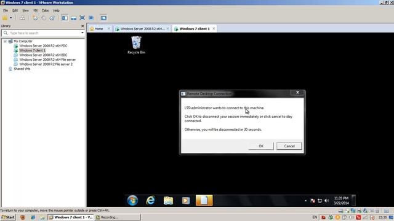The image size is (394, 221).
Task: Launch Internet Explorer from guest taskbar
Action: pos(150,201)
